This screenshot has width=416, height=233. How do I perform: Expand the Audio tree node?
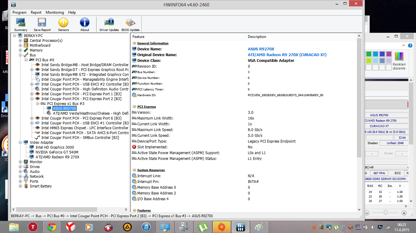click(20, 172)
